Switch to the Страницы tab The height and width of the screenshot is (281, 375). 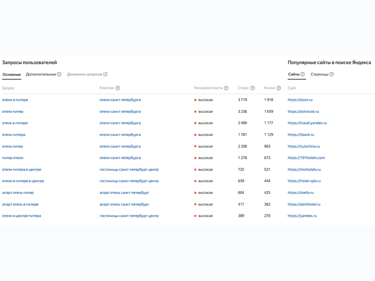point(319,74)
